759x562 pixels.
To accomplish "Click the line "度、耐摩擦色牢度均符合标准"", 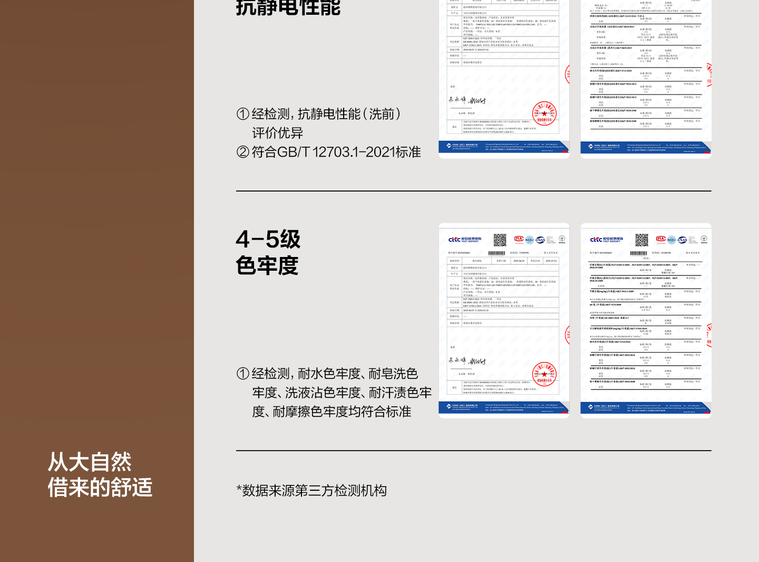I will [x=332, y=412].
